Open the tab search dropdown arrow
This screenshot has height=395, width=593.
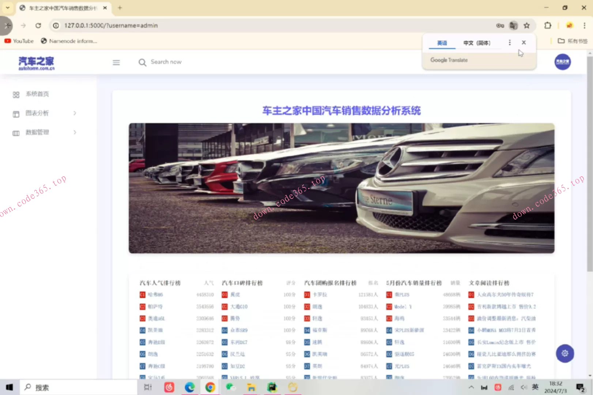(x=8, y=8)
